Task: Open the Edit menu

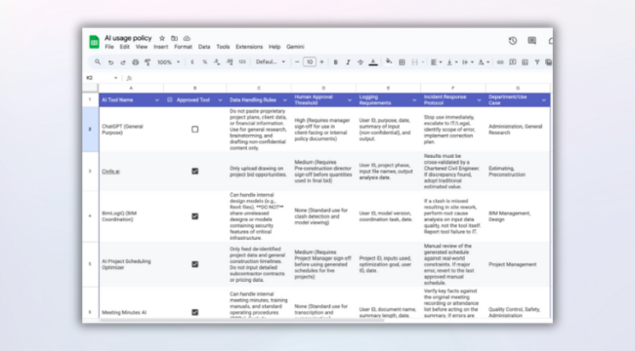Action: (124, 47)
